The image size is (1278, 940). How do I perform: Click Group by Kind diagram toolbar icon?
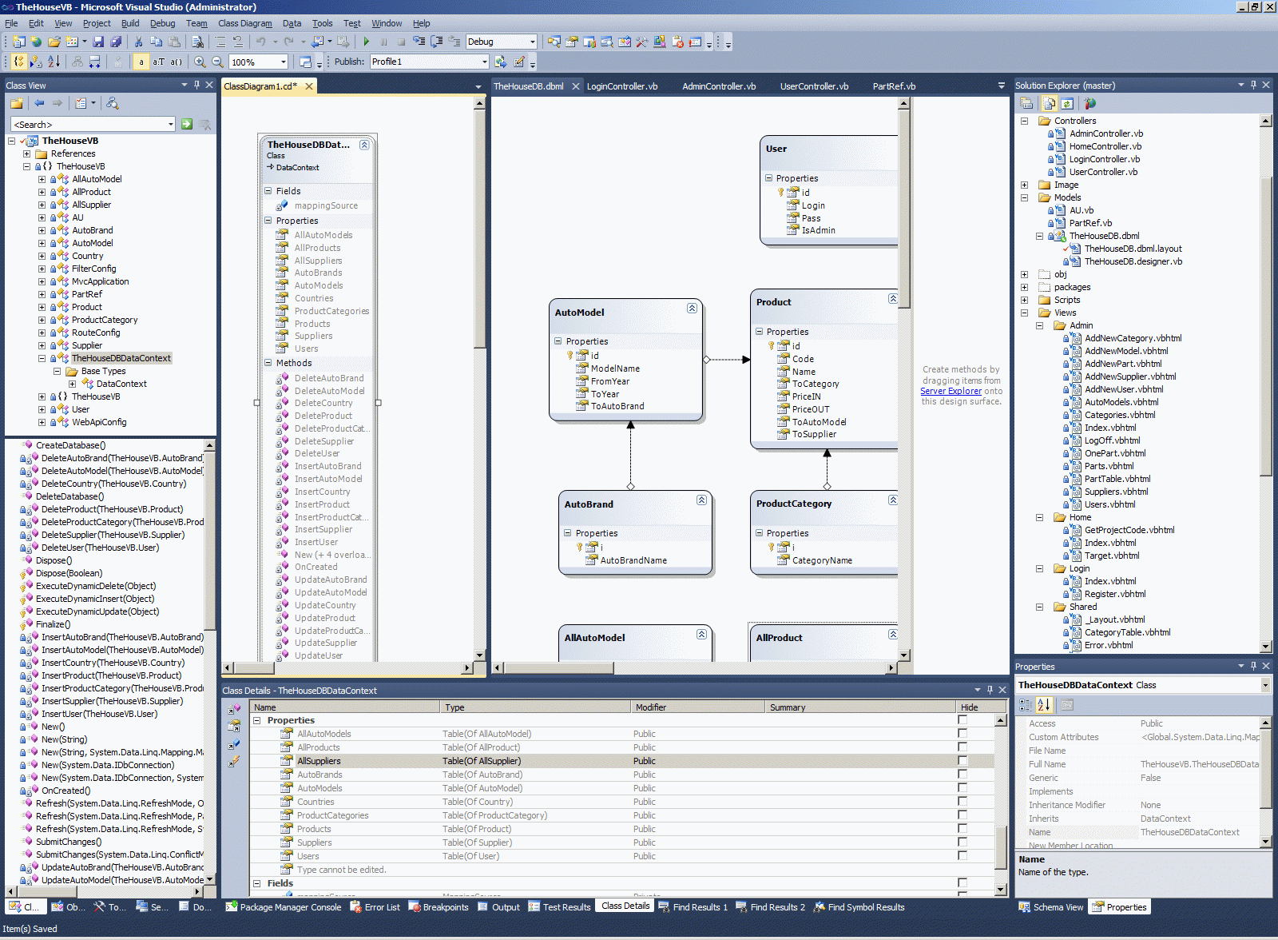pos(18,62)
